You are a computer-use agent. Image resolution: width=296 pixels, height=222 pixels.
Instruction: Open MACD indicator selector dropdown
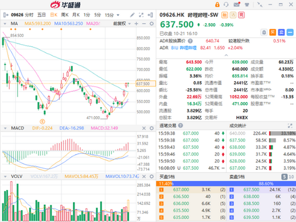pos(5,128)
